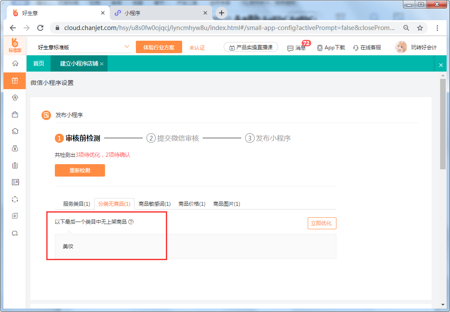Switch to the 小程序 browser tab
The height and width of the screenshot is (312, 450).
[x=161, y=13]
